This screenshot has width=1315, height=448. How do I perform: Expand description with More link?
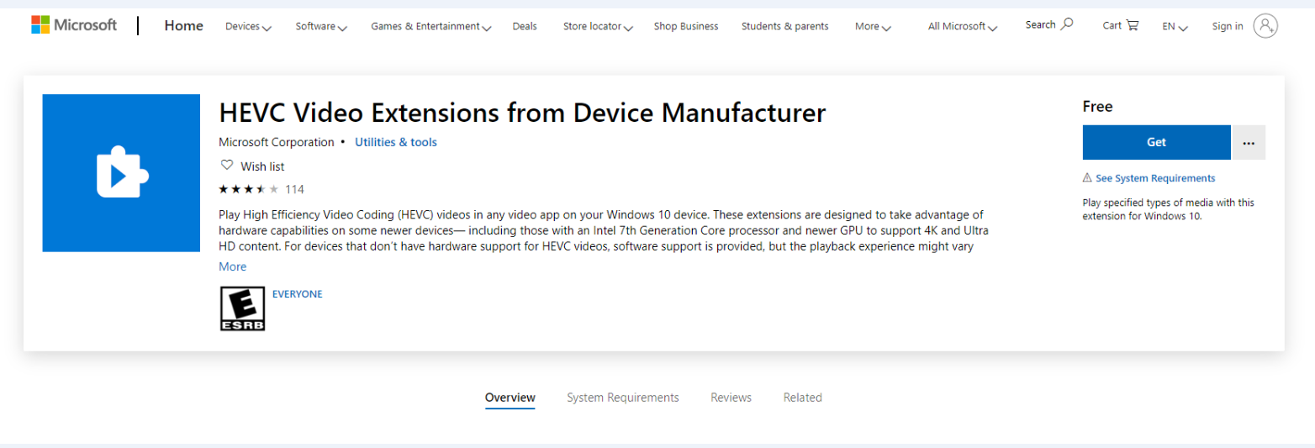point(233,266)
